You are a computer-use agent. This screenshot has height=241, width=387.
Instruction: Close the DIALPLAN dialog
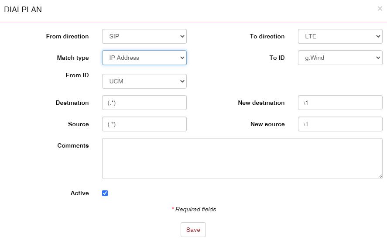click(x=380, y=8)
